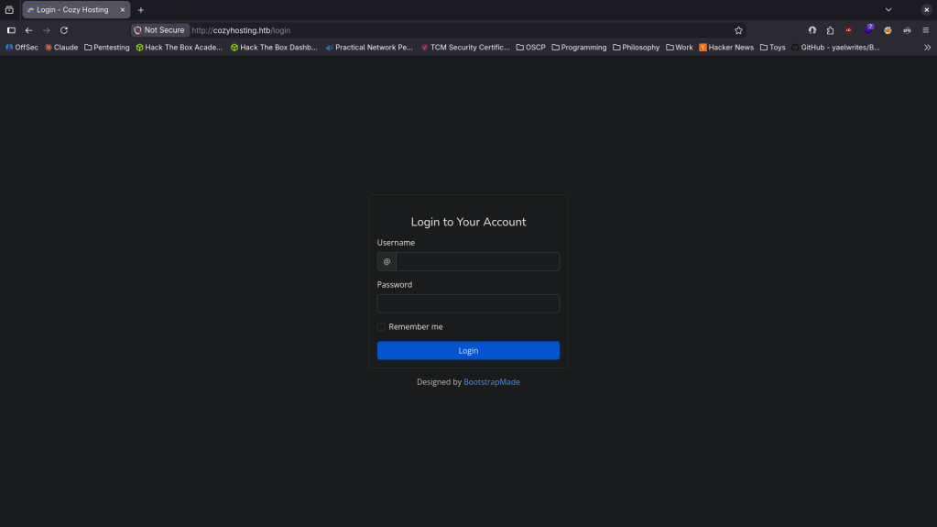Focus the Username input field

click(x=477, y=262)
